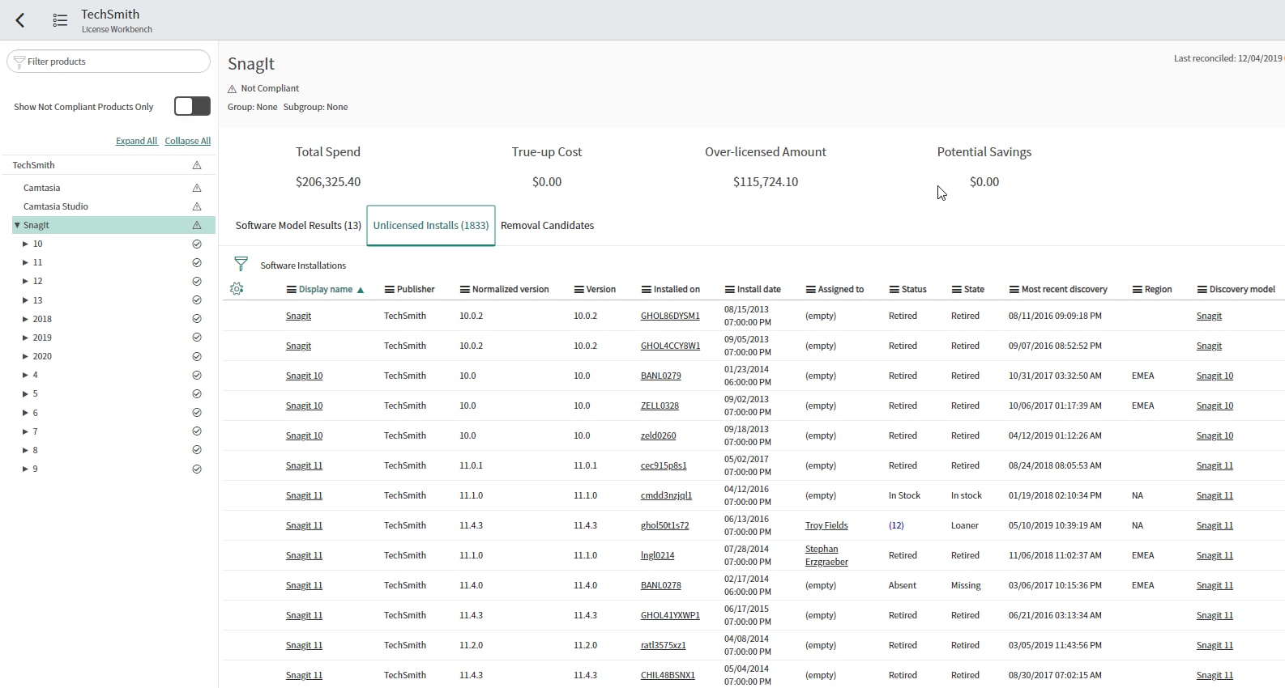
Task: Select Camtasia in product tree
Action: tap(42, 188)
